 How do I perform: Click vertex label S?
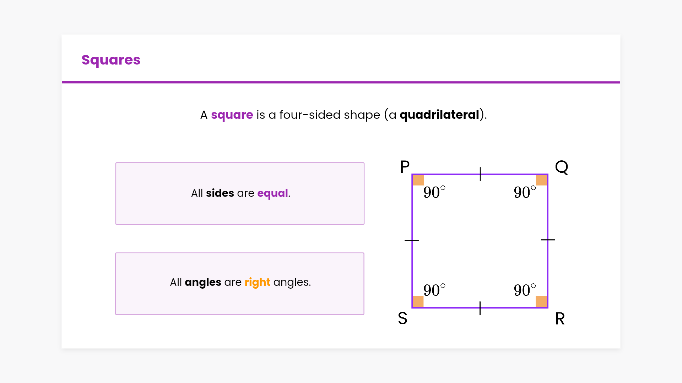click(402, 318)
